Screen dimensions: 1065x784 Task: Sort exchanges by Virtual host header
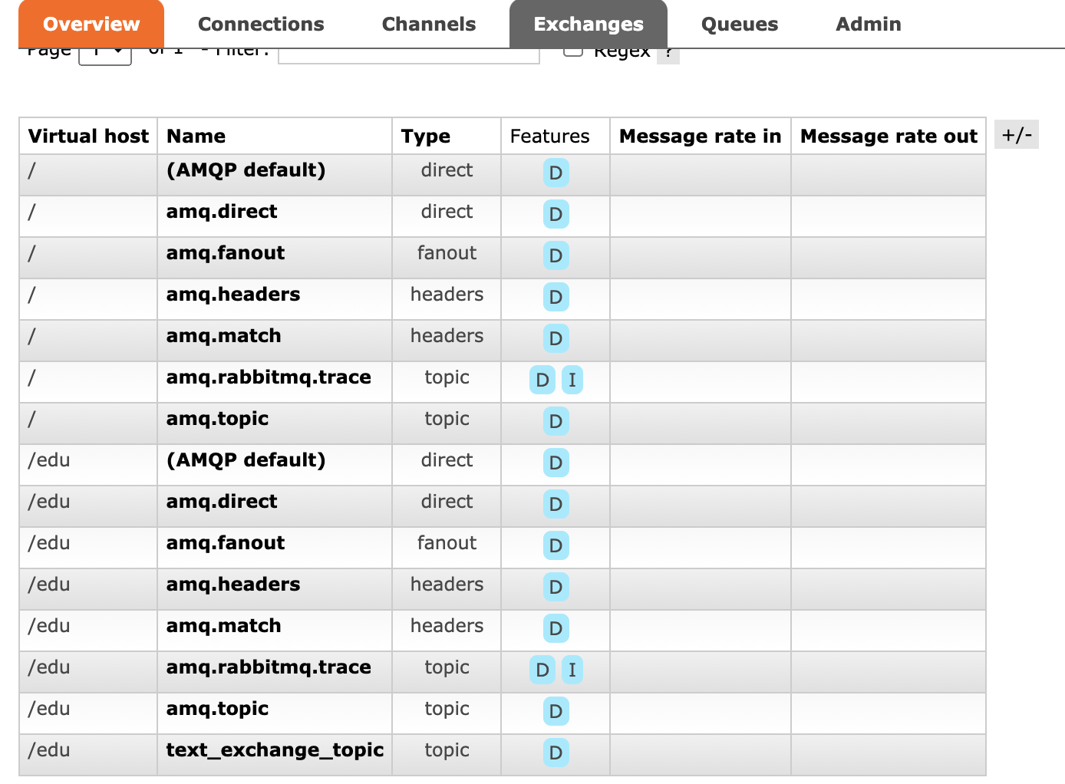pos(88,137)
